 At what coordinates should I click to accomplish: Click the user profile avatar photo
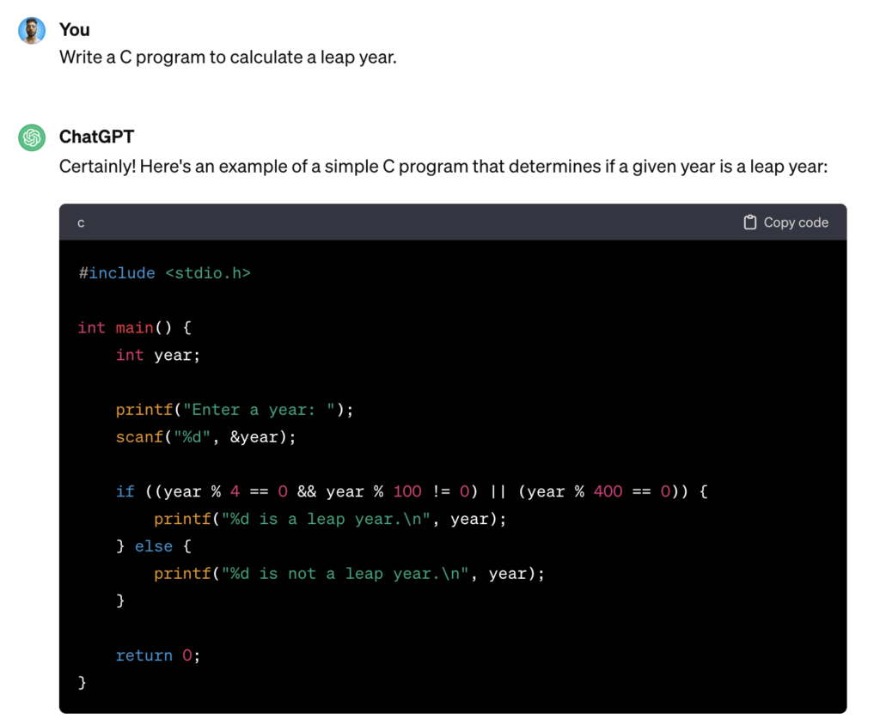click(x=32, y=30)
